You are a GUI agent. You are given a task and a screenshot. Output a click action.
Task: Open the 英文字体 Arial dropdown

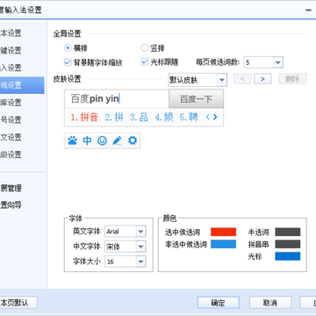[x=126, y=232]
